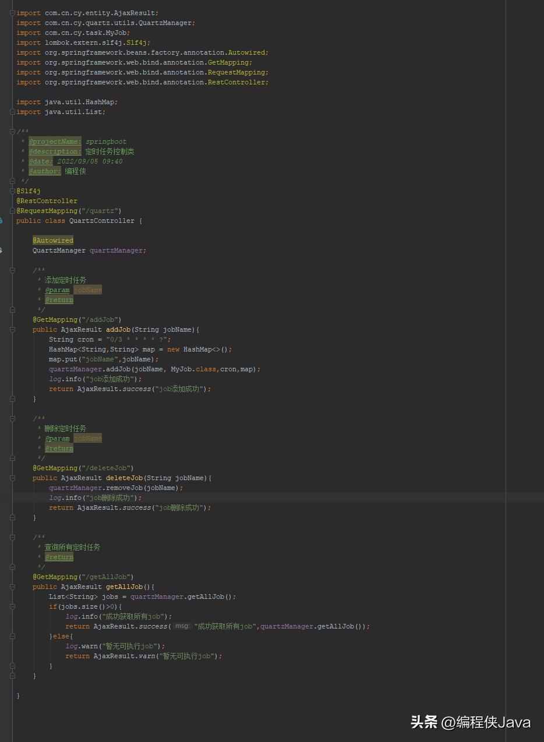Click the log.warn "暂无可执行job" statement
This screenshot has width=544, height=742.
tap(115, 646)
